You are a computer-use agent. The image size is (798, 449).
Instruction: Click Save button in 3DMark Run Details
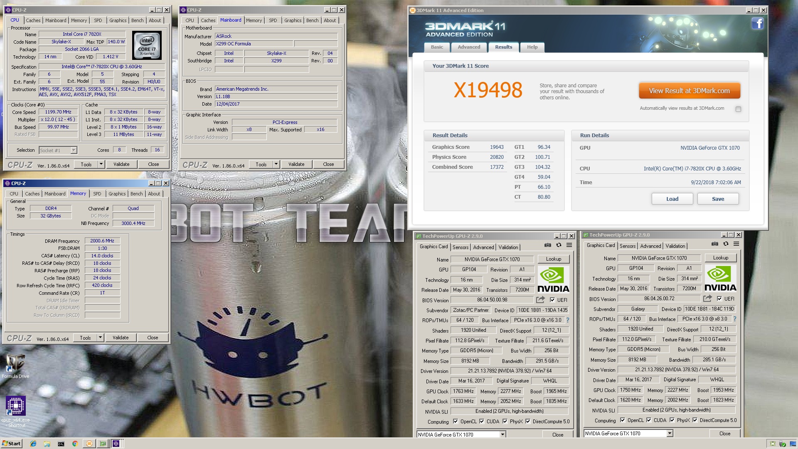(718, 199)
